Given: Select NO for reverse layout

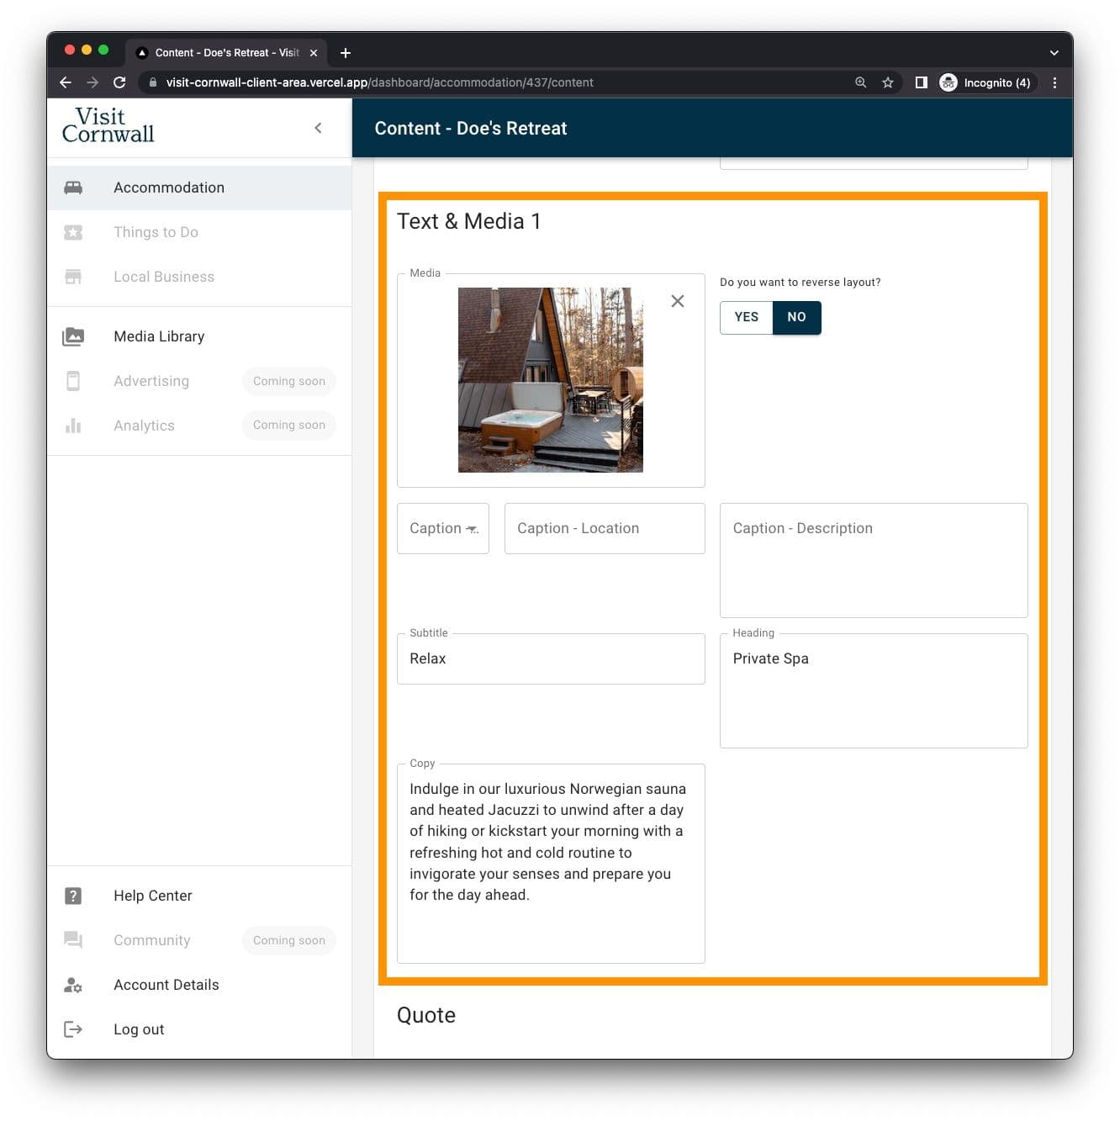Looking at the screenshot, I should (x=796, y=317).
